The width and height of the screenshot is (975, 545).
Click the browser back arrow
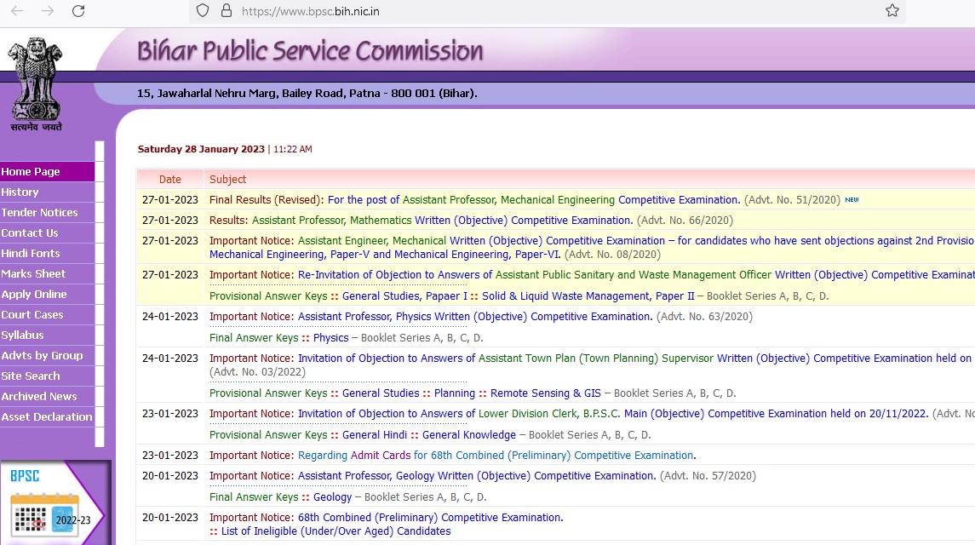click(x=17, y=11)
